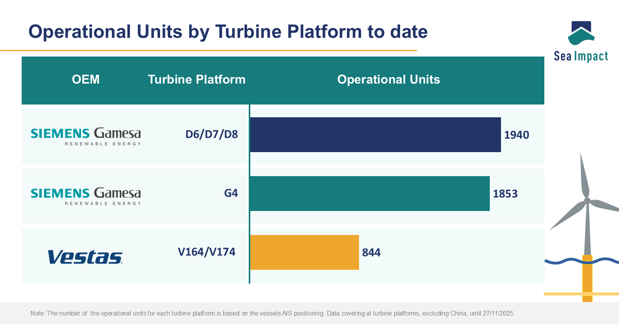Select the navy D6/D7/D8 bar
Screen dimensions: 619x324
click(375, 135)
